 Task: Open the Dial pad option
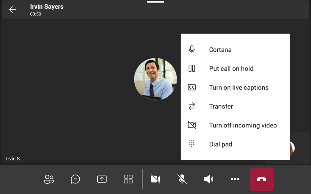click(220, 144)
